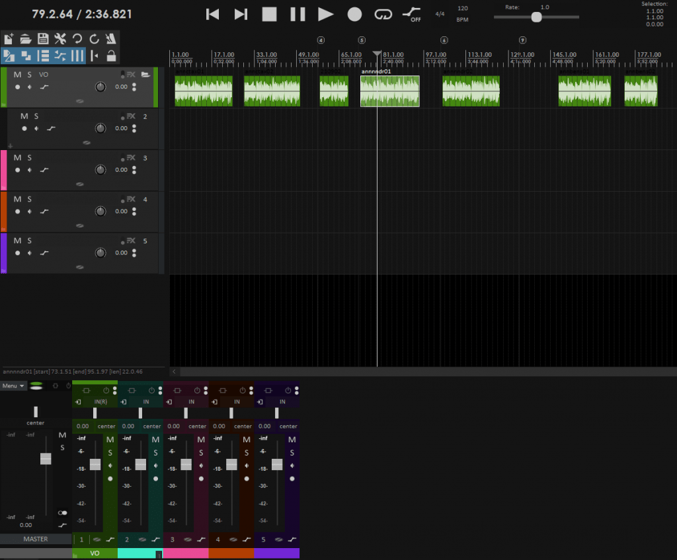Click the 4/4 time signature field
Viewport: 677px width, 560px height.
[x=440, y=14]
